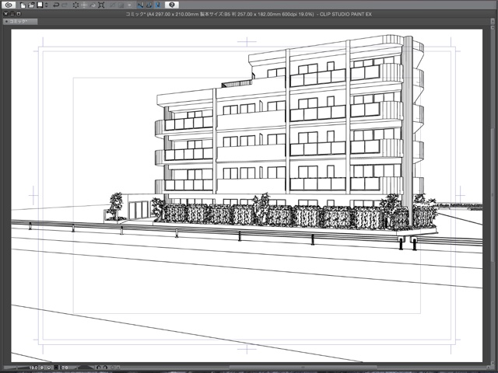The width and height of the screenshot is (498, 373).
Task: Click the Invert selection icon
Action: [121, 5]
